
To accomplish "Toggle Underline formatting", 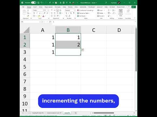I will tap(40, 13).
